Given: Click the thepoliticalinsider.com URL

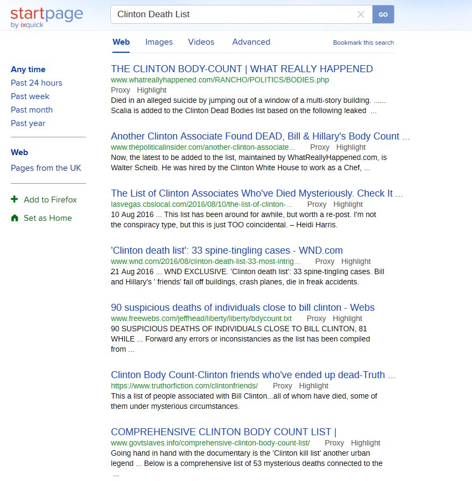Looking at the screenshot, I should [203, 147].
